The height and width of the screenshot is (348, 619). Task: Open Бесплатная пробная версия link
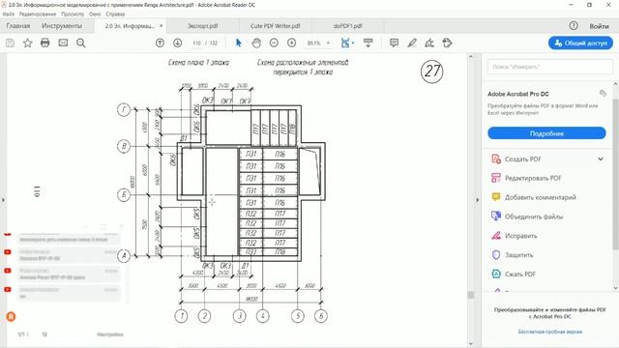coord(550,332)
